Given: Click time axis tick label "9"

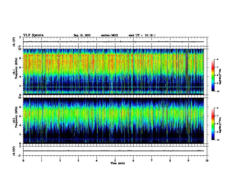Looking at the screenshot, I should pyautogui.click(x=188, y=161).
